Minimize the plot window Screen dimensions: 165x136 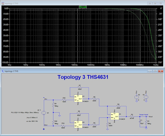150,3
